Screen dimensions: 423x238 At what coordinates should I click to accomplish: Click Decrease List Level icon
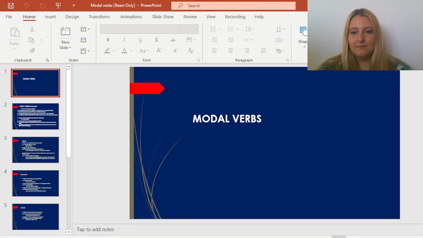(x=215, y=40)
